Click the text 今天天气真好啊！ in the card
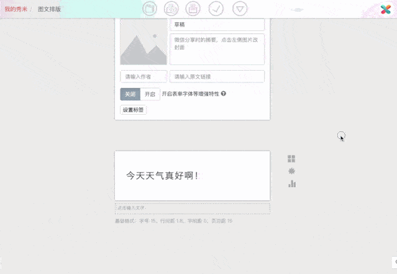The height and width of the screenshot is (274, 397). 162,175
